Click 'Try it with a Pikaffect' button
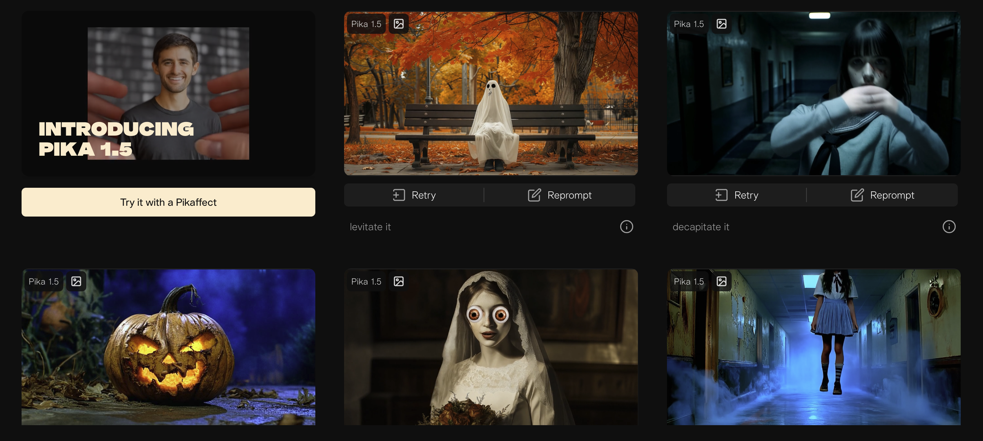 click(x=168, y=202)
